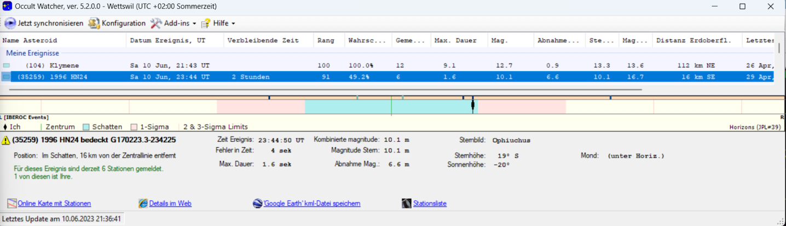Expand the Hilfe dropdown arrow
The image size is (786, 226).
point(233,24)
